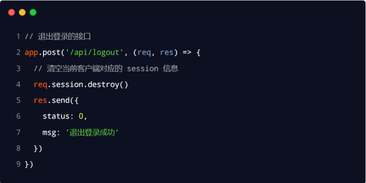Click the 'status' key on line 6
Screen dimensions: 366x183
click(56, 116)
